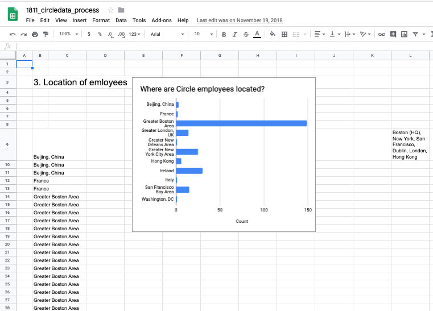
Task: Select column L header
Action: click(410, 56)
